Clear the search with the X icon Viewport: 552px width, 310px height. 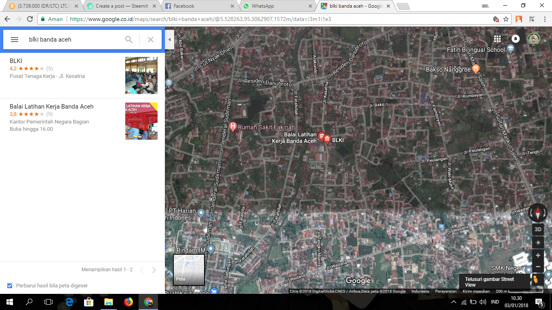click(150, 39)
